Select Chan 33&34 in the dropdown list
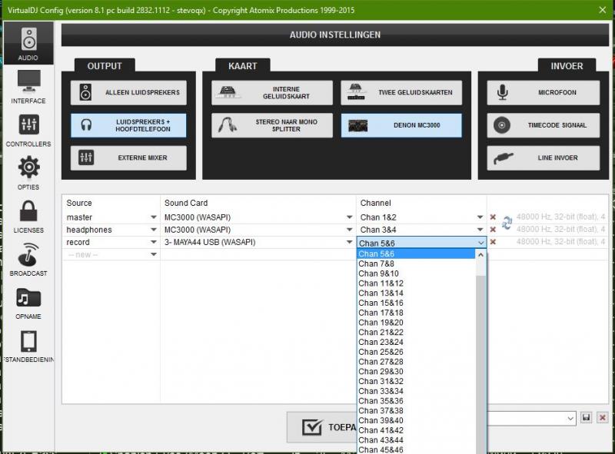The image size is (615, 454). [417, 391]
